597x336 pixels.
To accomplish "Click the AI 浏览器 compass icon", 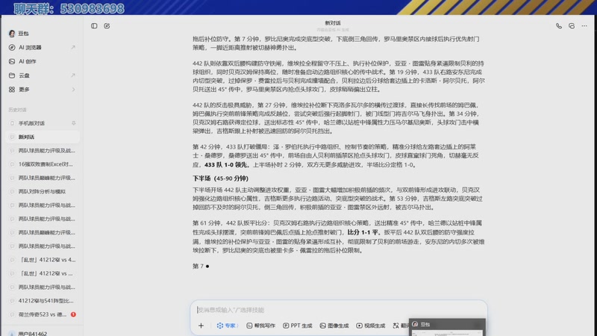I will tap(12, 48).
